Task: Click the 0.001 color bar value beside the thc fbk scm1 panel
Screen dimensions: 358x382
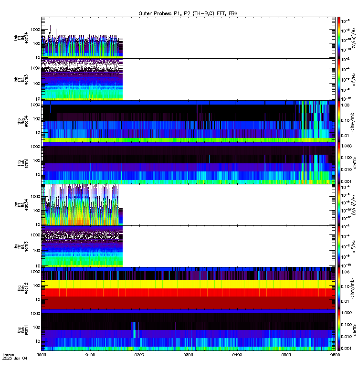Action: (347, 349)
